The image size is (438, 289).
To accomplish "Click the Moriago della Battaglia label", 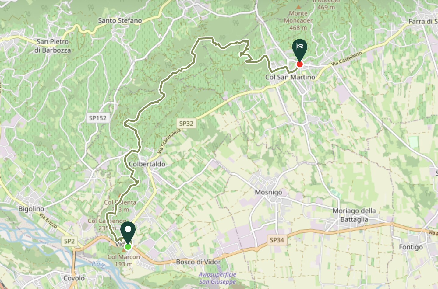I will (x=354, y=215).
